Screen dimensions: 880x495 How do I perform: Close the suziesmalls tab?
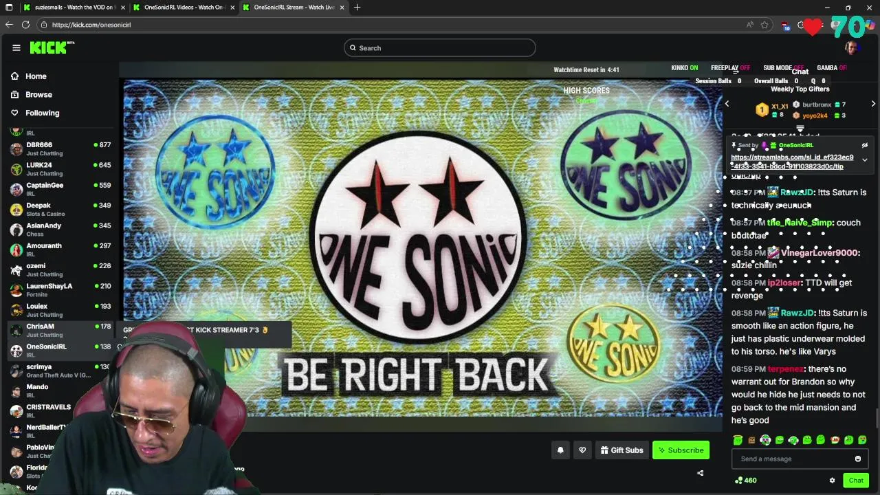122,7
